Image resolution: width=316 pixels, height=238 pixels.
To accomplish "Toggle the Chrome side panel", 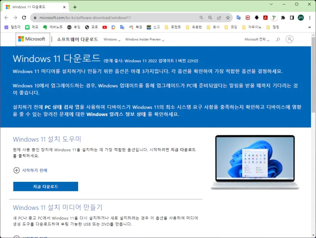I will 292,18.
